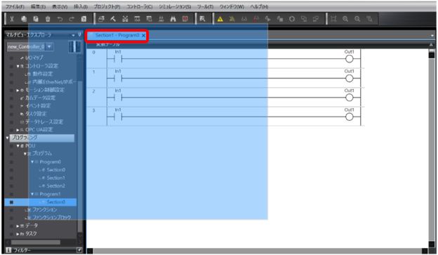Expand the OPC UA設定 tree node
The image size is (438, 255).
[18, 130]
